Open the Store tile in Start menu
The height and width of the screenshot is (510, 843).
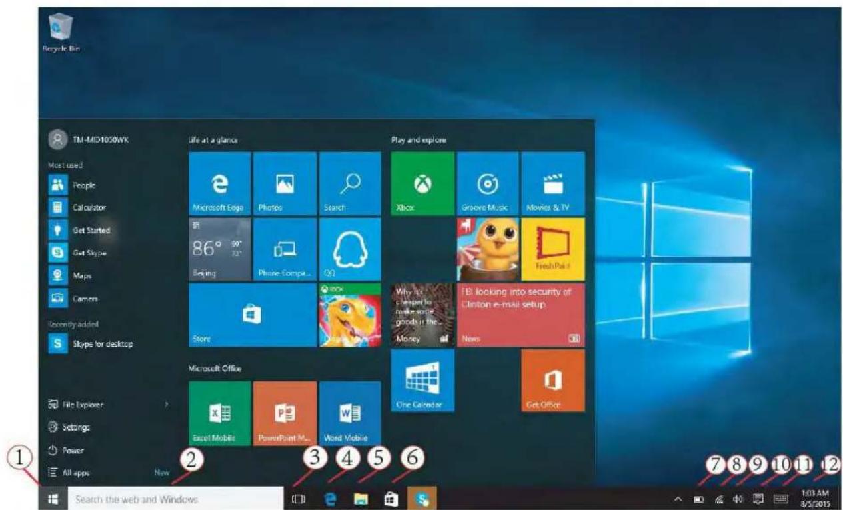click(252, 315)
